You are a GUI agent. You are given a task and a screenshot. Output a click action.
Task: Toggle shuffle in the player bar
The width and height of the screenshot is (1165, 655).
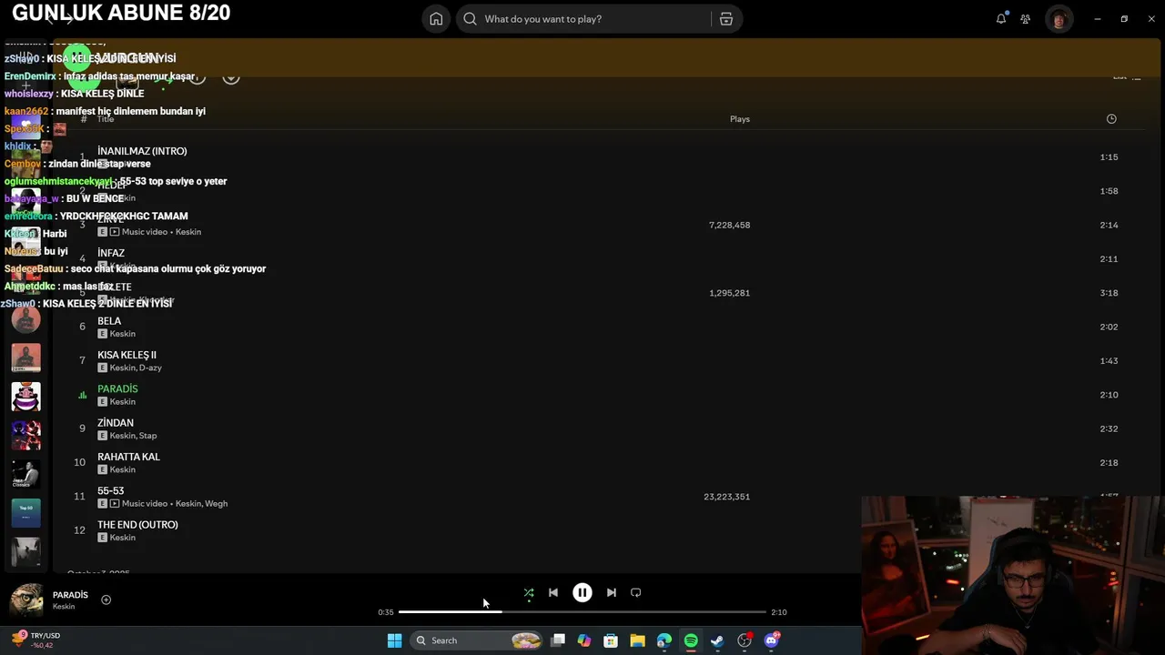click(x=529, y=592)
